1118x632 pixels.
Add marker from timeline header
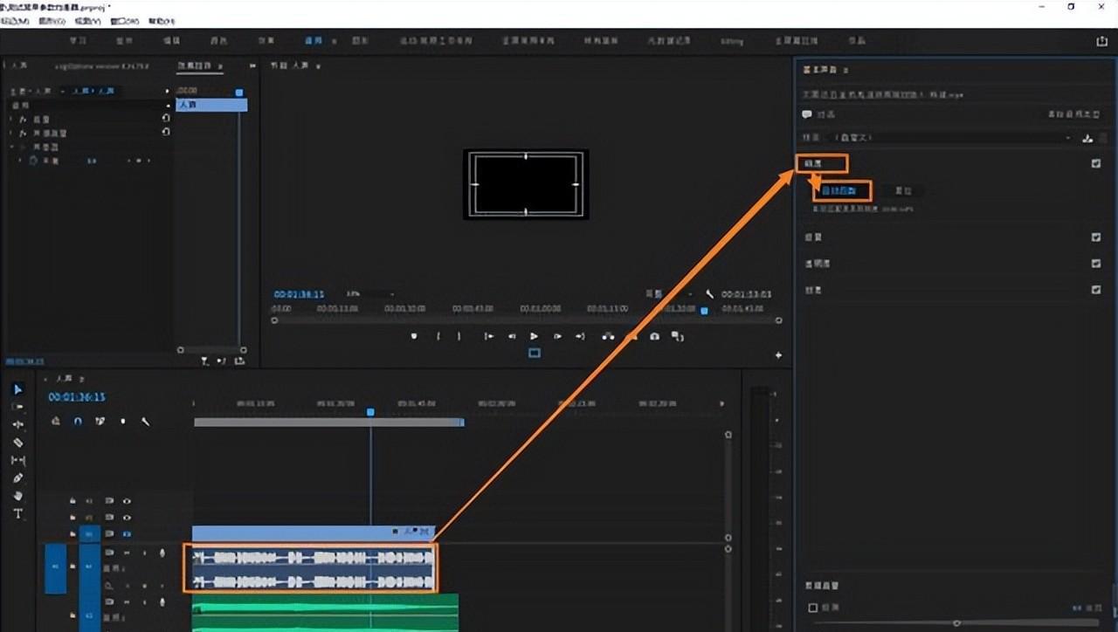(x=122, y=421)
